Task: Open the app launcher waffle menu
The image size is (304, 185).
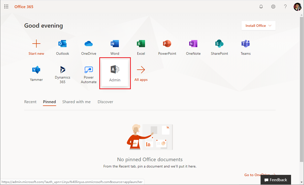Action: coord(6,7)
